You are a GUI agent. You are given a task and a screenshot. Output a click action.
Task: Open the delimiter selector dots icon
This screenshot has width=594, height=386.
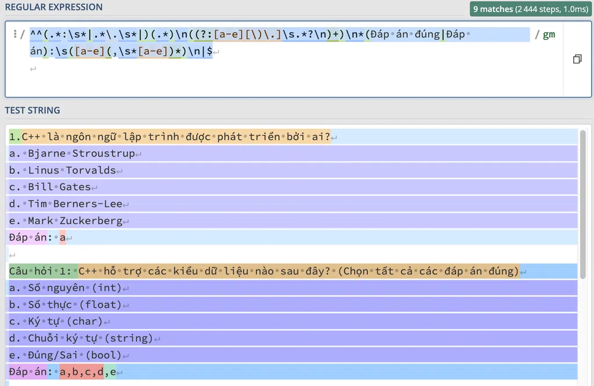(x=15, y=34)
